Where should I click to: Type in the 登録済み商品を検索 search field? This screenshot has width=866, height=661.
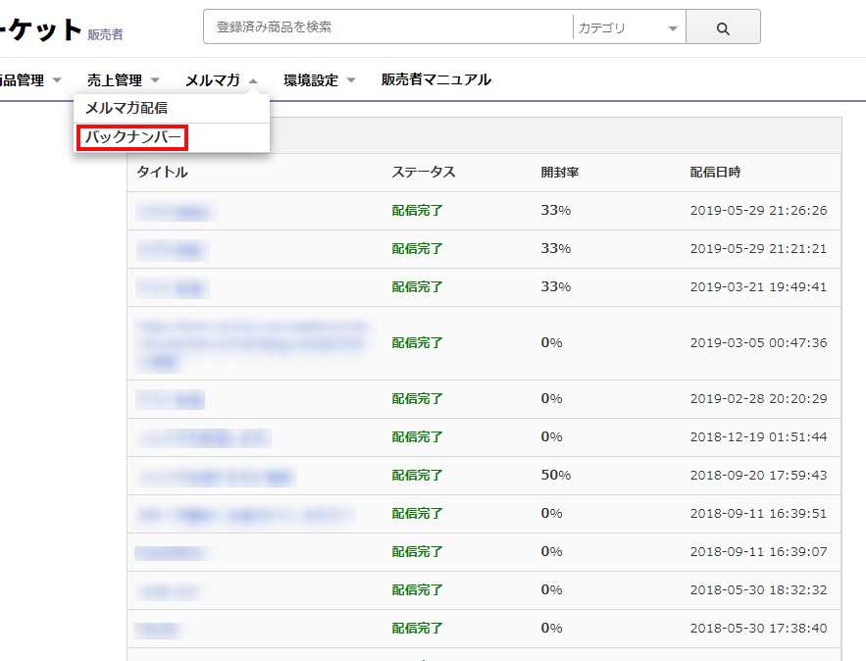pos(387,27)
